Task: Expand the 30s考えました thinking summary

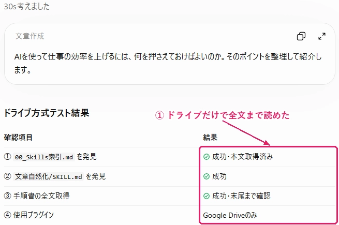Action: pos(27,7)
